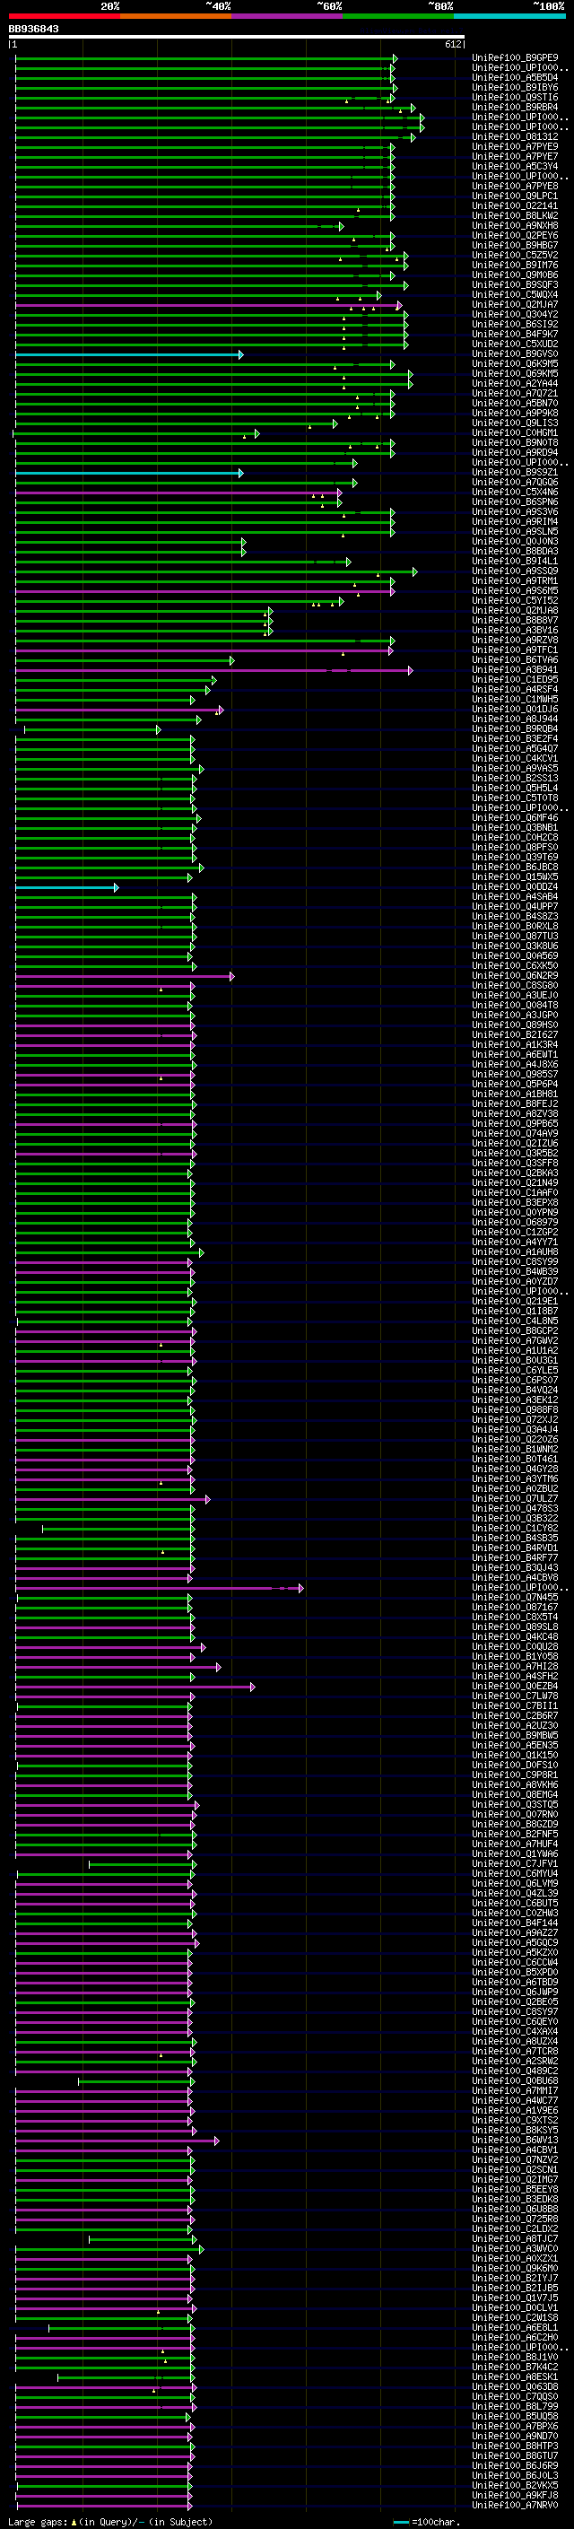Select UniRef100_Q2PEY6 label
The image size is (574, 2529).
click(515, 236)
